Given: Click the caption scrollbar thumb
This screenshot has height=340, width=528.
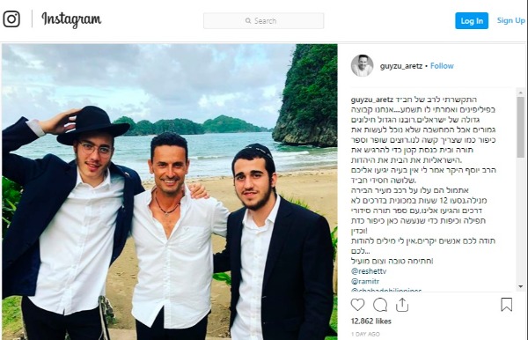Looking at the screenshot, I should [521, 128].
